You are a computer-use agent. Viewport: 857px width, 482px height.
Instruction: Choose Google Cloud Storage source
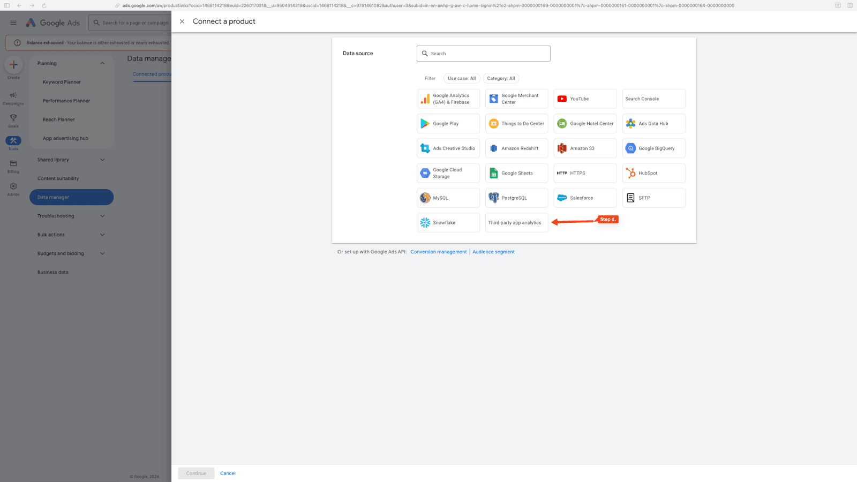tap(448, 173)
